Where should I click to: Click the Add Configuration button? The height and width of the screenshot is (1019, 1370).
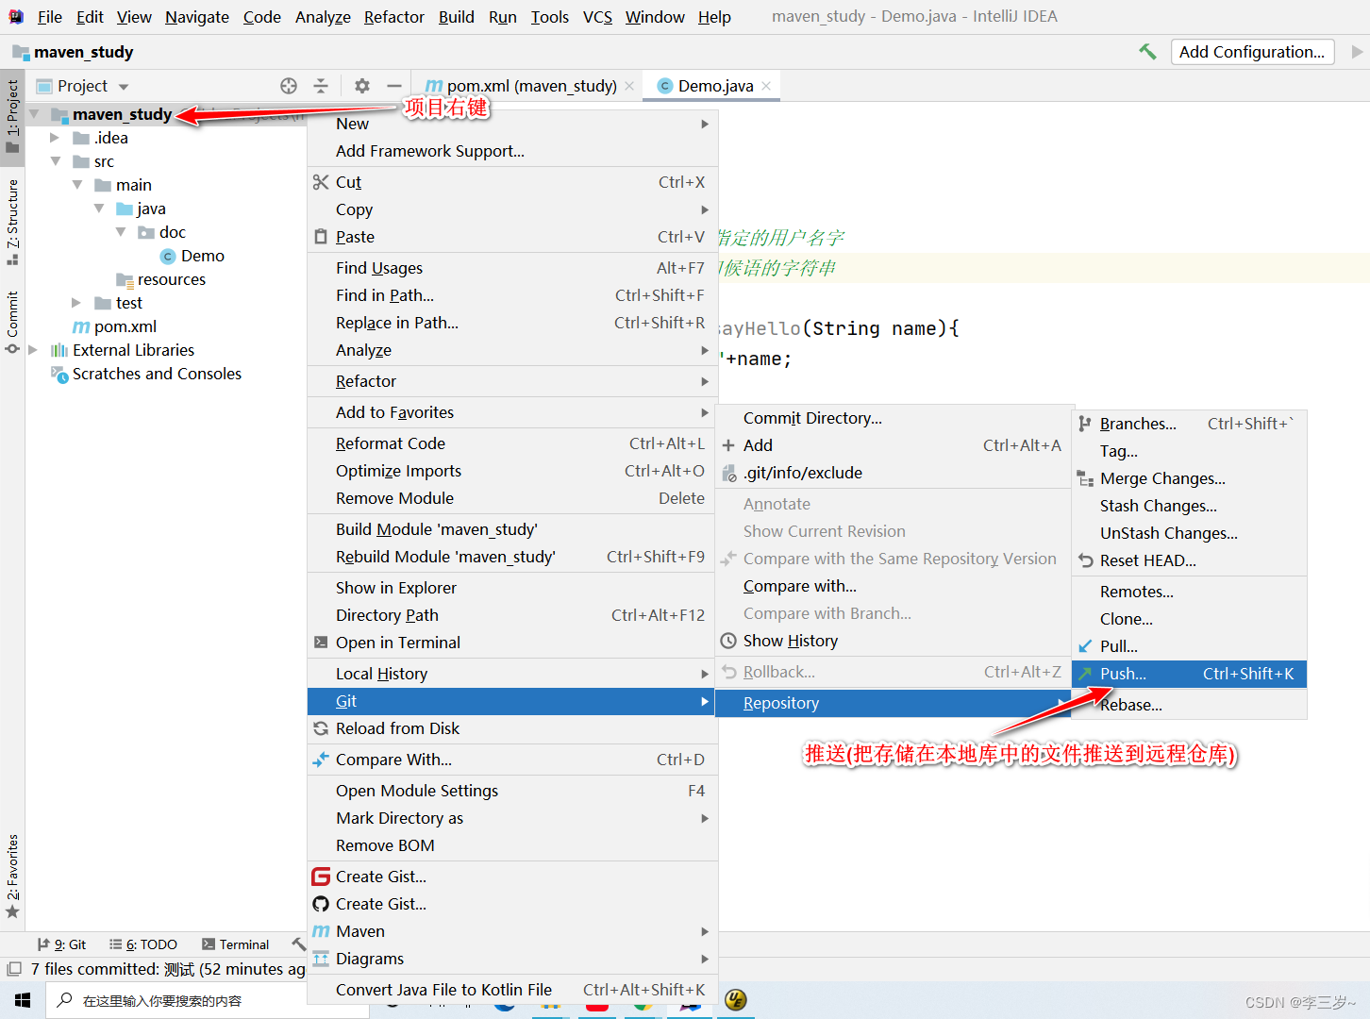coord(1252,52)
